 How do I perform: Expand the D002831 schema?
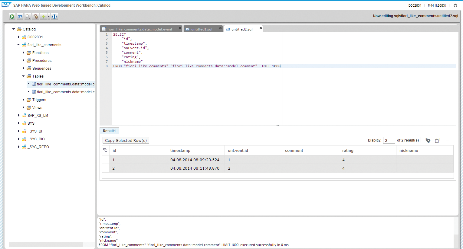[18, 37]
